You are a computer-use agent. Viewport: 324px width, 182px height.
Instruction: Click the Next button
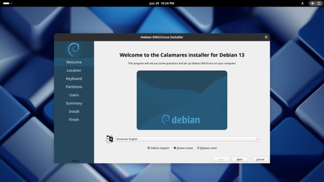click(239, 159)
